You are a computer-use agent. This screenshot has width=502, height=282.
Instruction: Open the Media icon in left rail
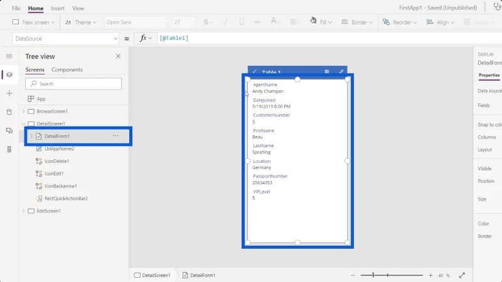9,130
